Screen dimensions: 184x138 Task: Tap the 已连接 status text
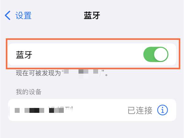(140, 110)
